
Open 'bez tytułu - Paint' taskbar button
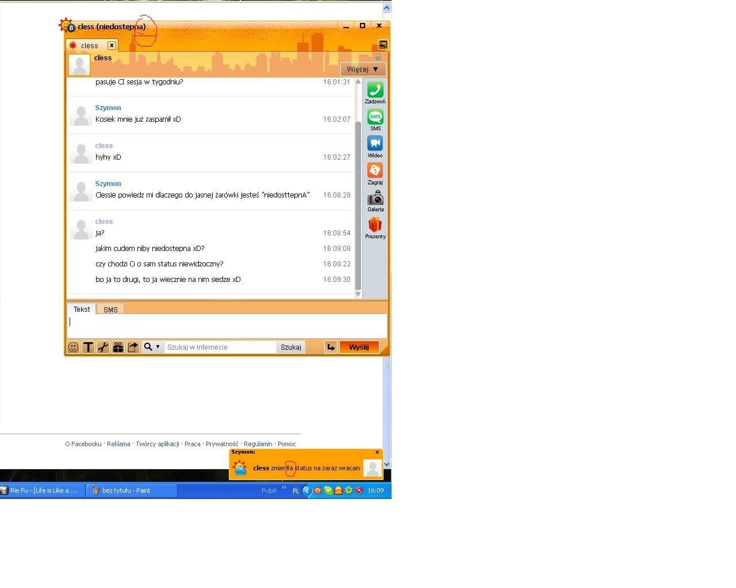click(x=132, y=490)
